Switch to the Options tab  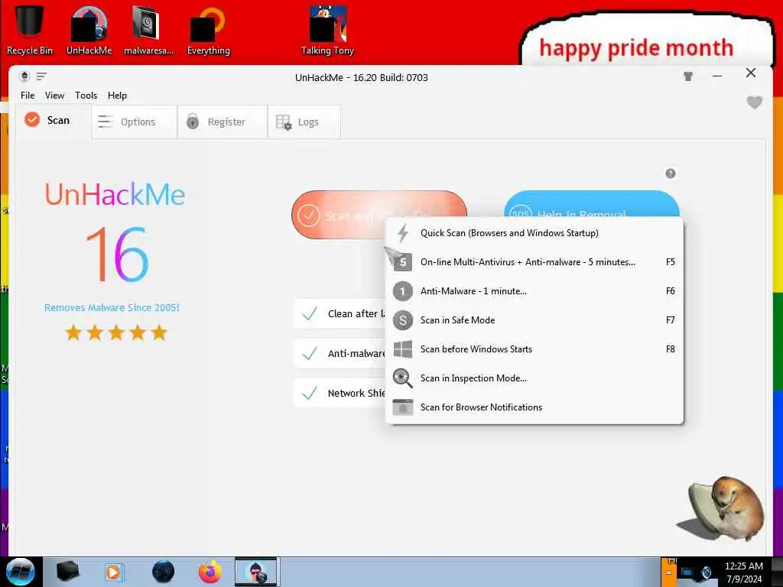tap(135, 122)
